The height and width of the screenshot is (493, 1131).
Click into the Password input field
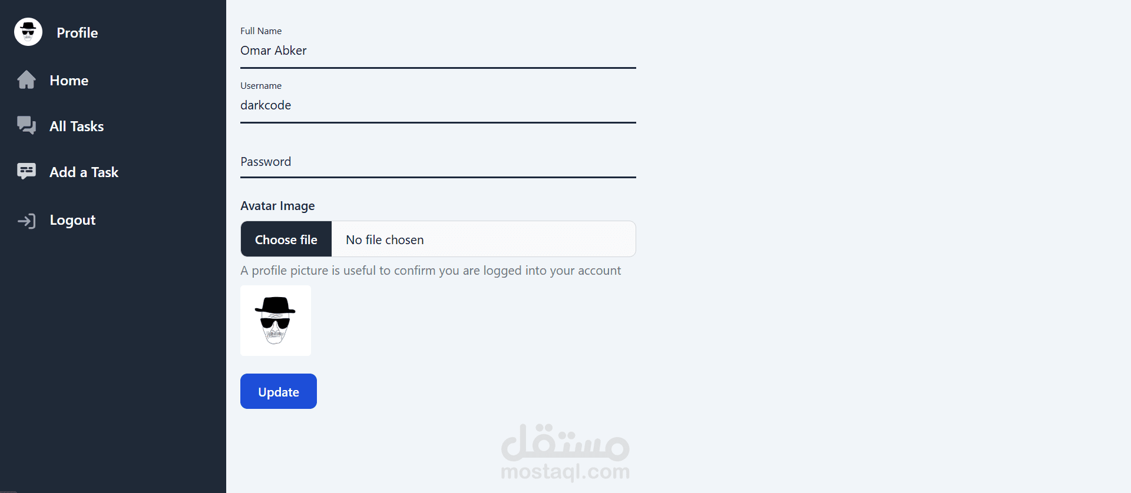point(438,162)
